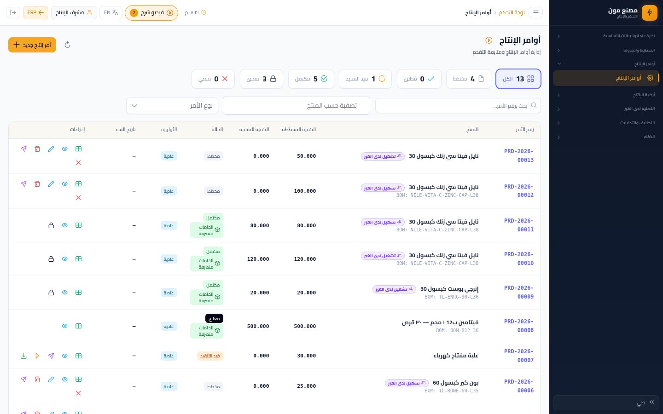Open مشرف الإنتاج user menu

click(74, 12)
